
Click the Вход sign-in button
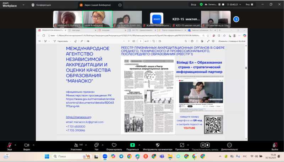point(193,5)
